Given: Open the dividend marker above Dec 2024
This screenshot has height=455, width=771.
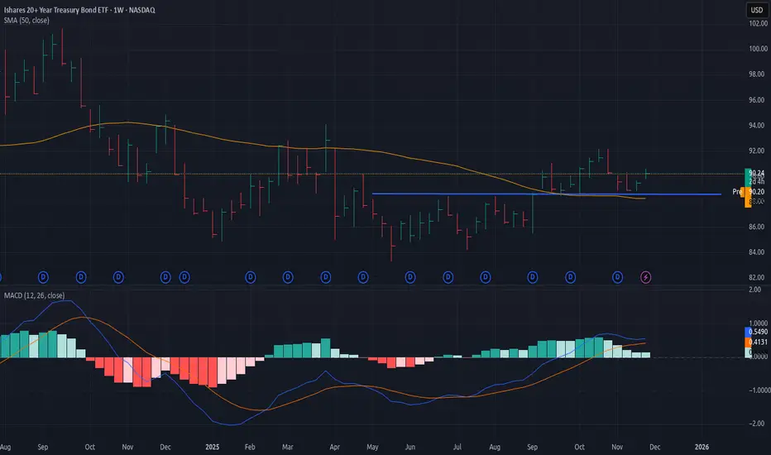Looking at the screenshot, I should [165, 277].
